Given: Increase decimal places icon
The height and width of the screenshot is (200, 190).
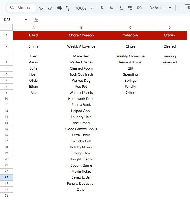Looking at the screenshot, I should click(x=130, y=8).
